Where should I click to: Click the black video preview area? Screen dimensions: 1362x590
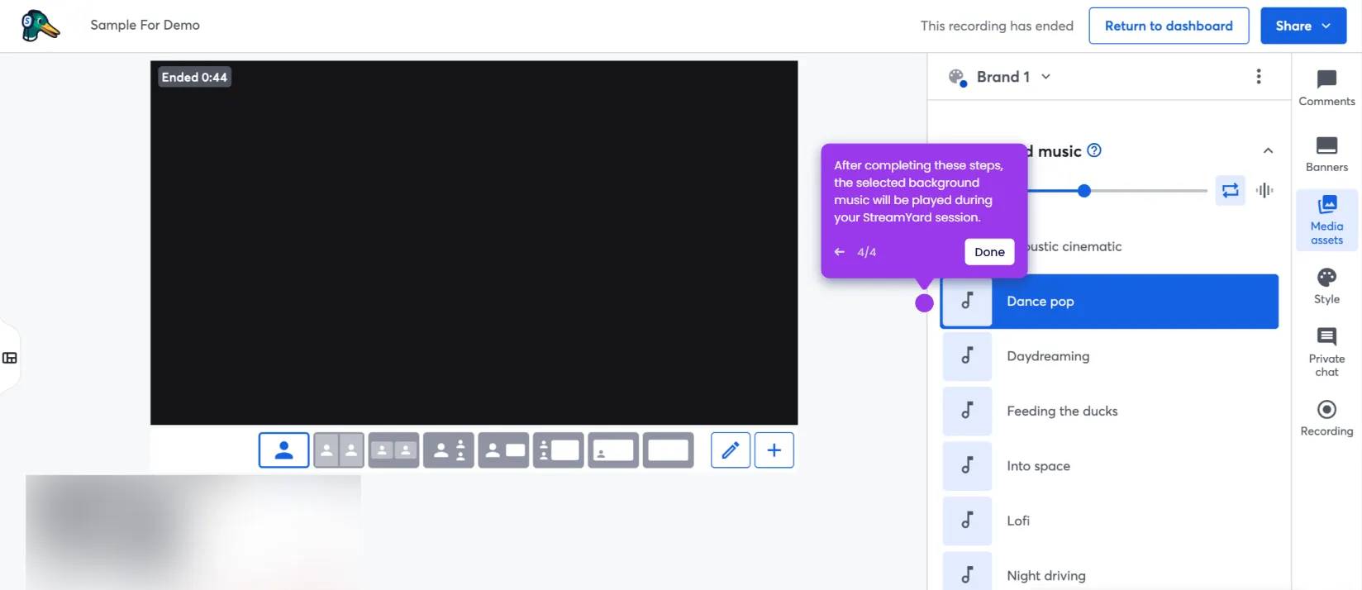[474, 243]
